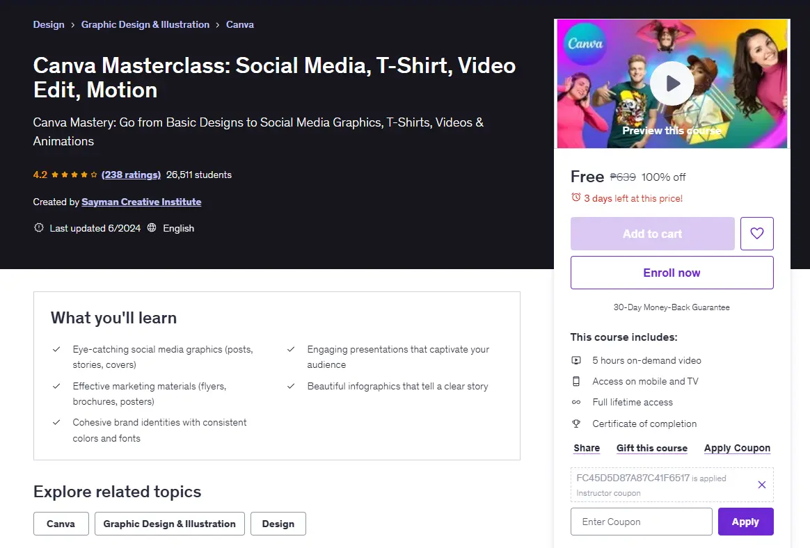810x548 pixels.
Task: Visit Sayman Creative Institute instructor page
Action: click(141, 202)
